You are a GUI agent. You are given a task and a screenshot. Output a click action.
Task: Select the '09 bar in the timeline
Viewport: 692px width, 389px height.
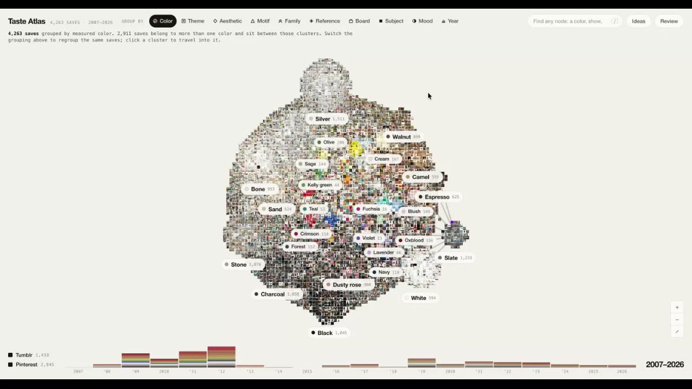(x=136, y=360)
